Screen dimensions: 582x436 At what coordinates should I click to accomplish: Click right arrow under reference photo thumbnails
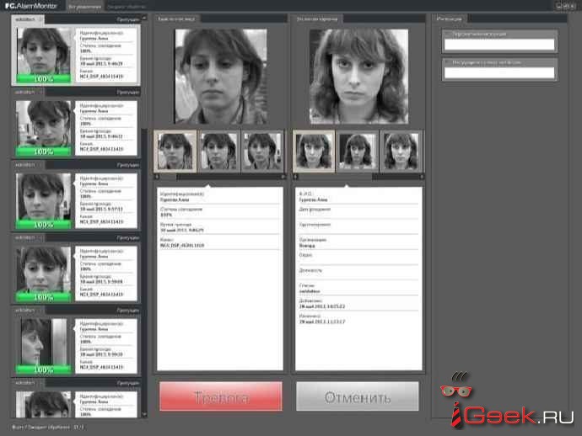pyautogui.click(x=421, y=177)
